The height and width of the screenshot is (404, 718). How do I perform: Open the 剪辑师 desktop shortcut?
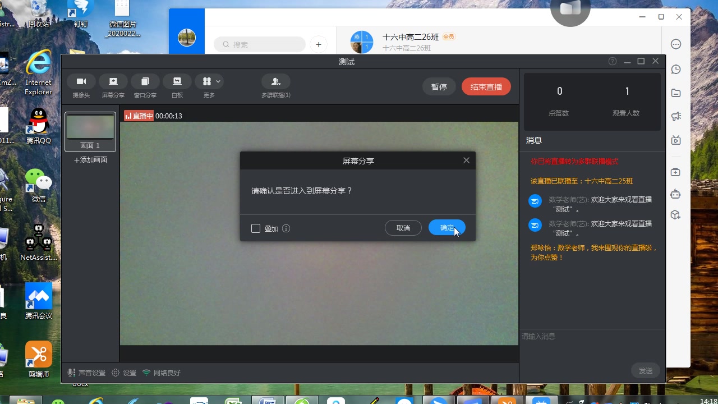39,360
